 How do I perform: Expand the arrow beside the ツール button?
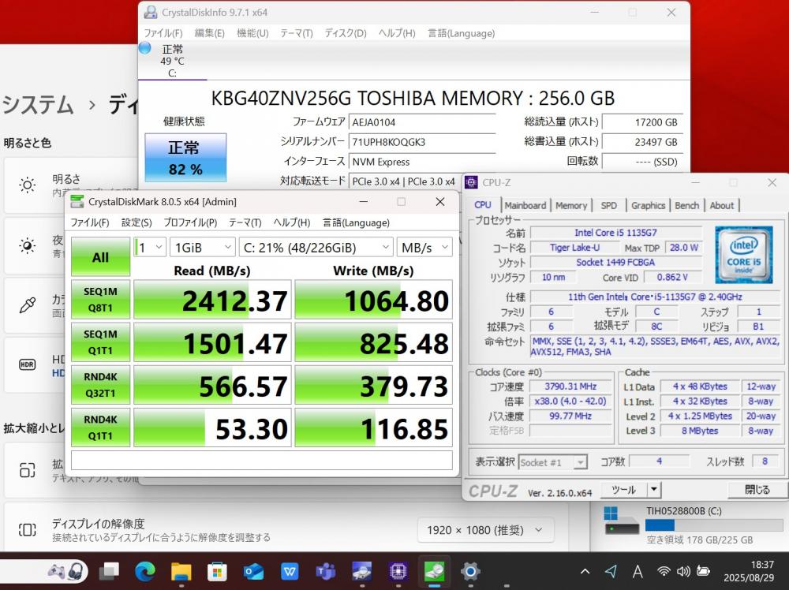(x=653, y=489)
